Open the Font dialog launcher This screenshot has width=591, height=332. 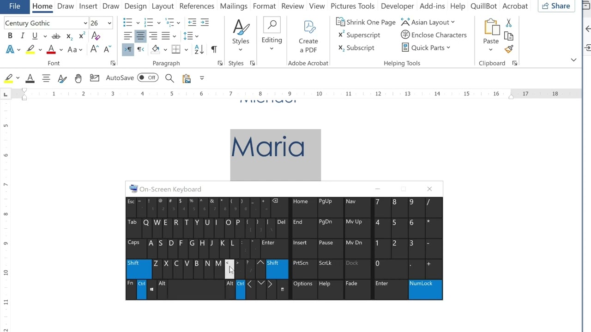[113, 63]
